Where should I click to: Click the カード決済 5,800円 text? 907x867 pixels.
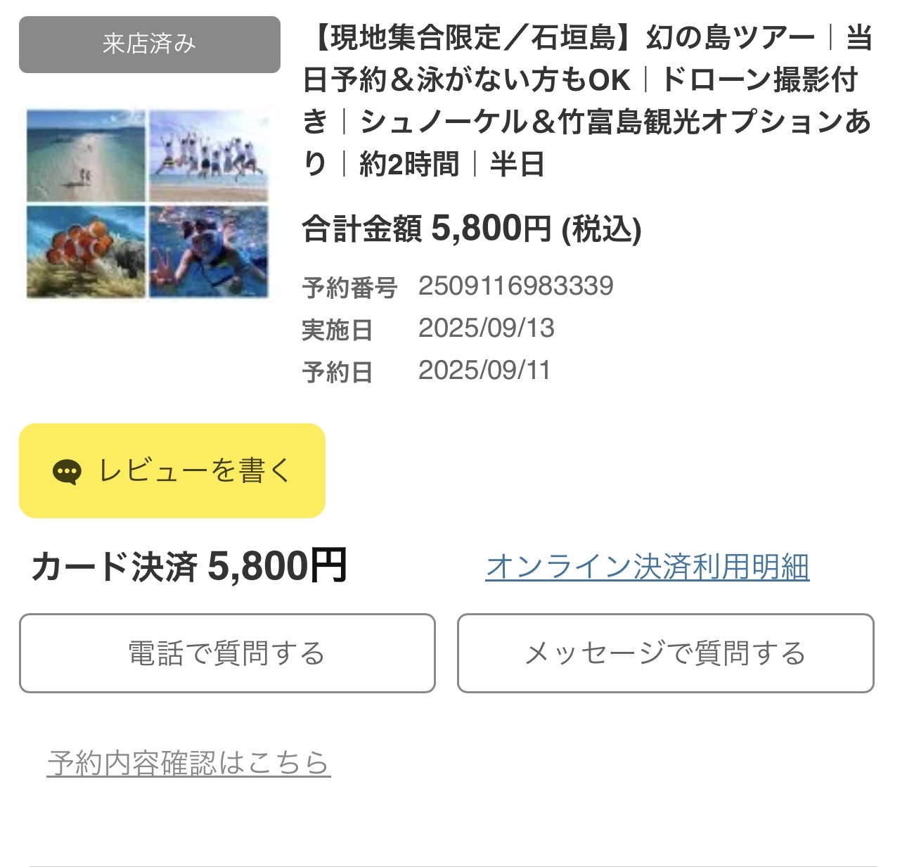tap(189, 567)
